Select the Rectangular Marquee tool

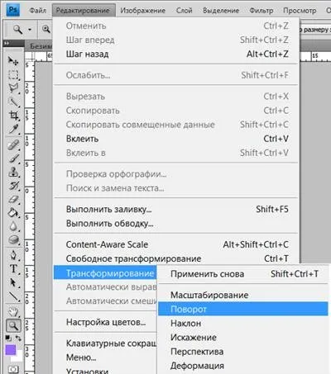coord(13,74)
